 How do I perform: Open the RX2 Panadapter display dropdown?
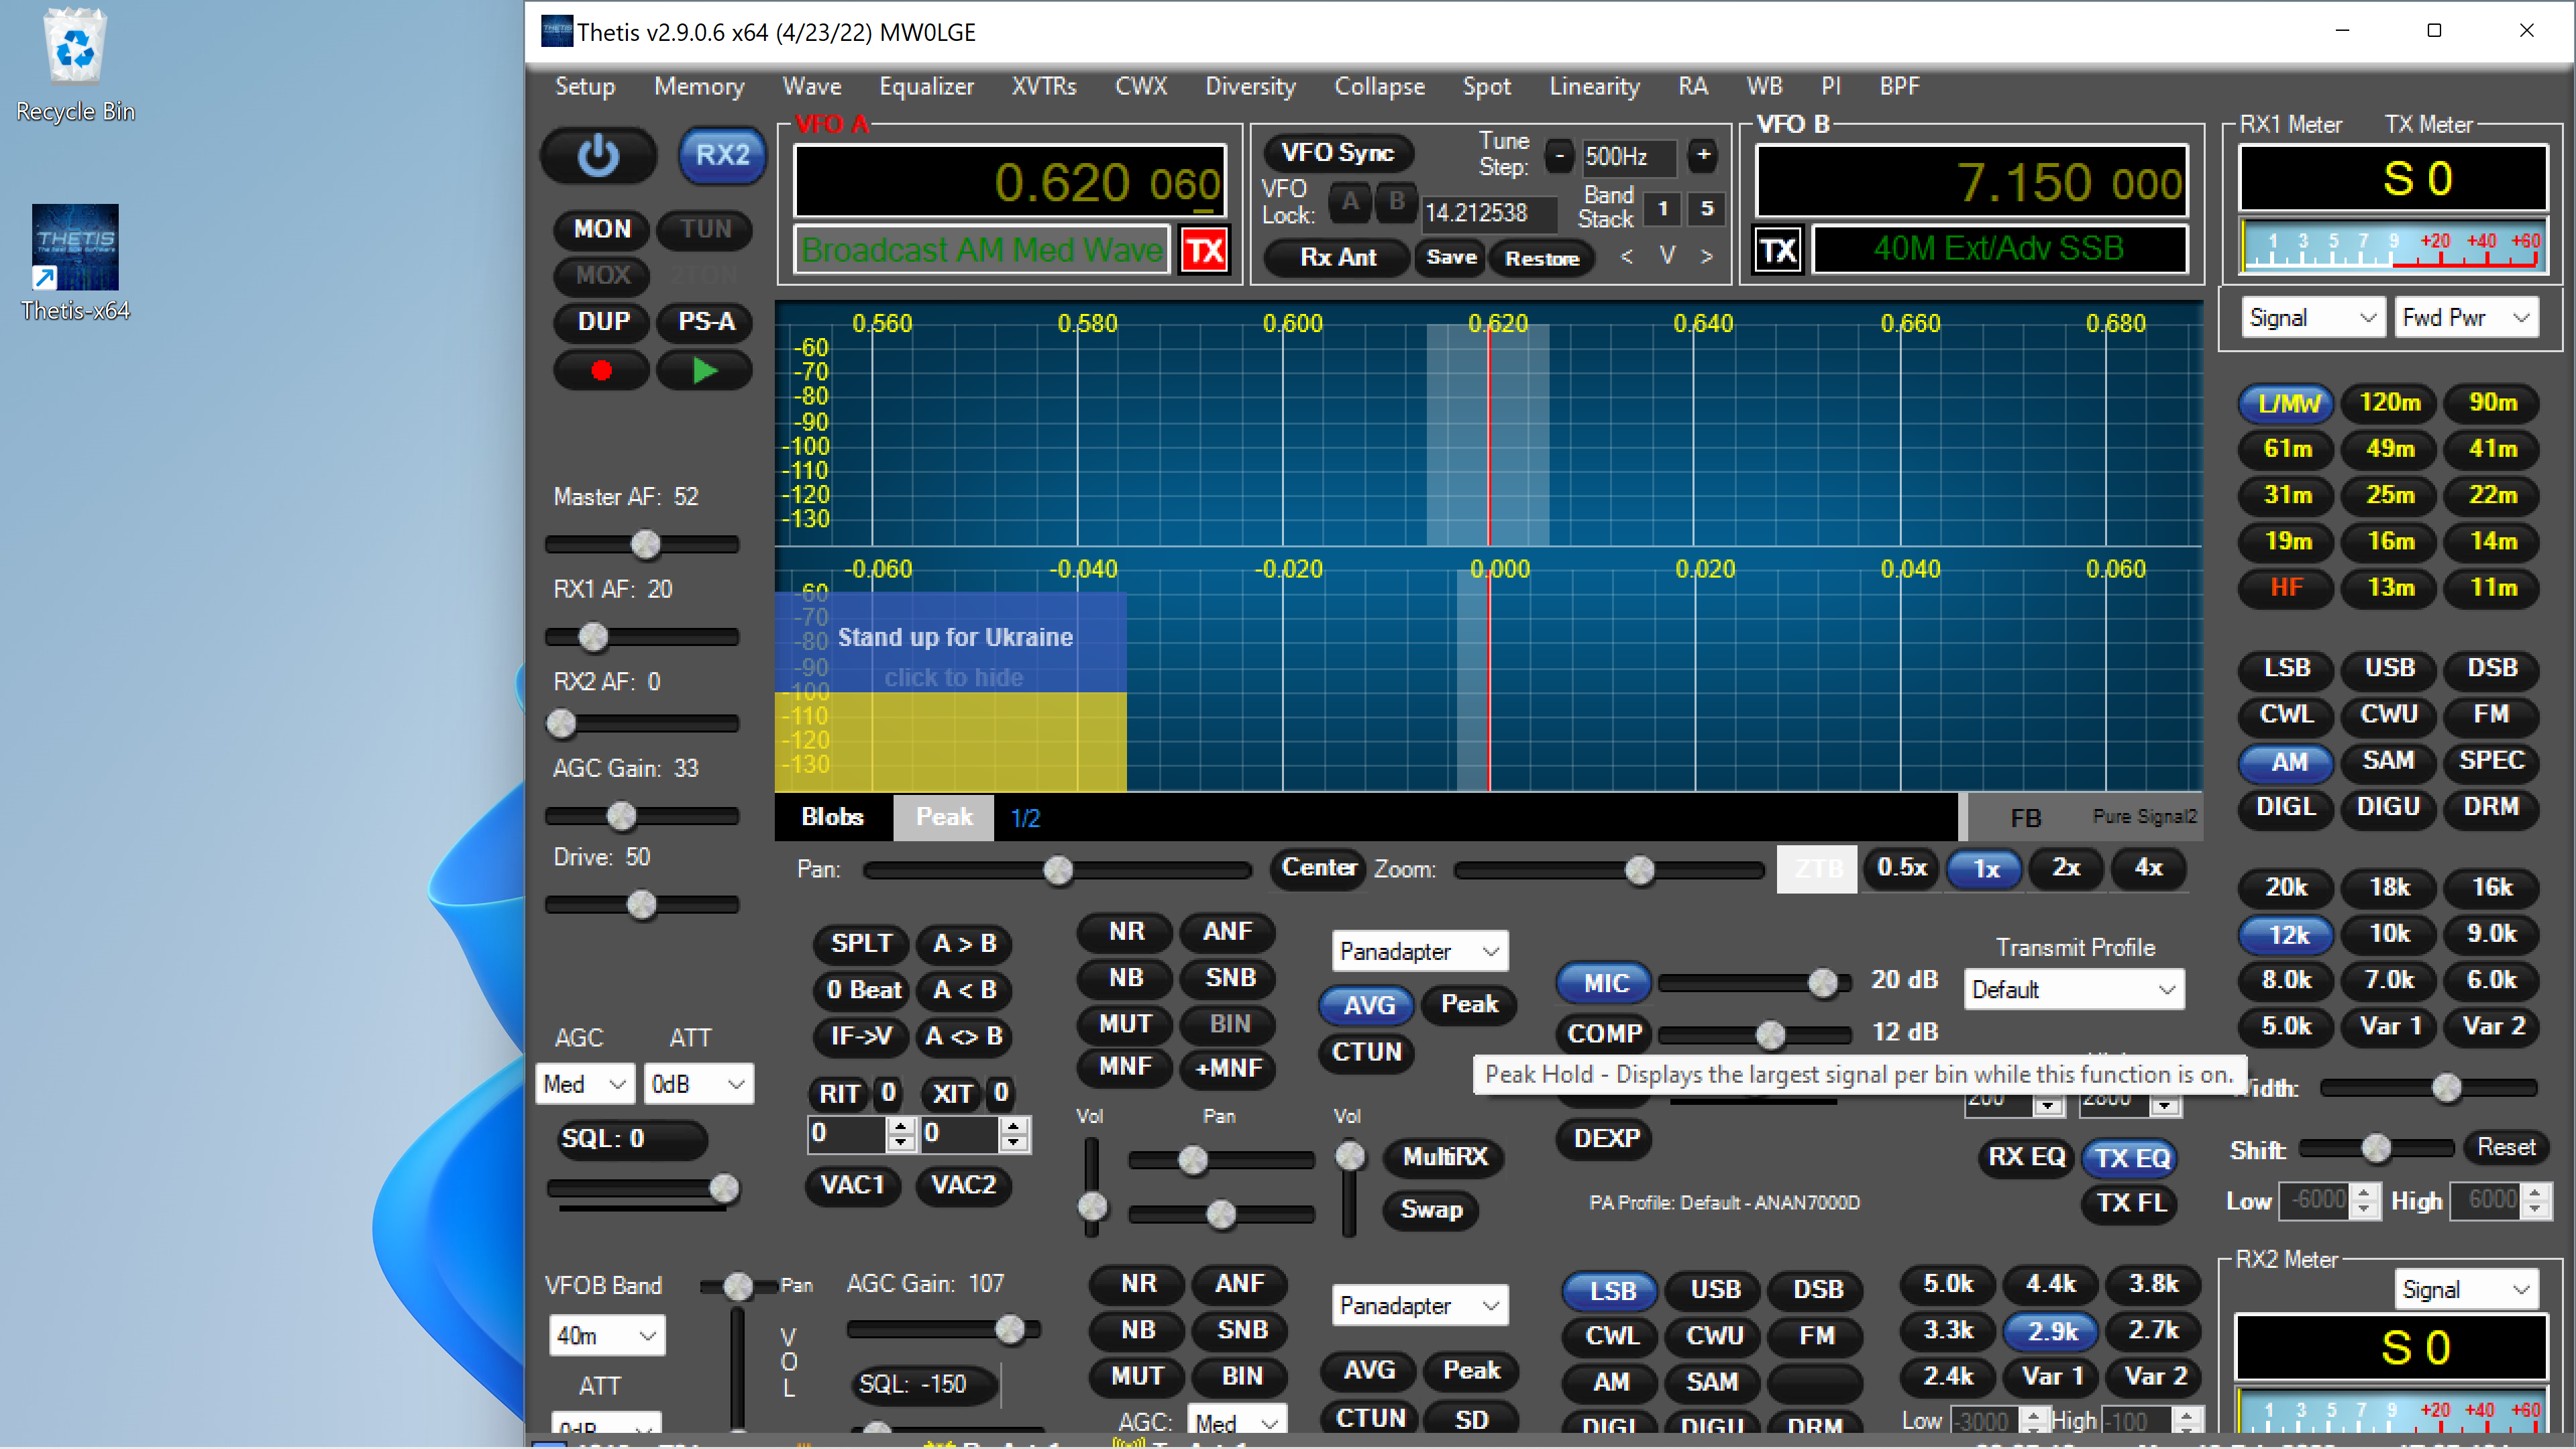click(x=1419, y=1305)
